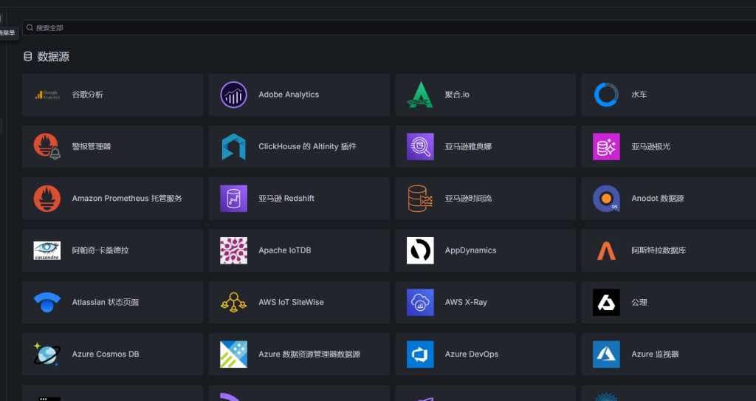Choose ClickHouse 的 Altinity 插件 text
The width and height of the screenshot is (756, 401).
tap(307, 147)
